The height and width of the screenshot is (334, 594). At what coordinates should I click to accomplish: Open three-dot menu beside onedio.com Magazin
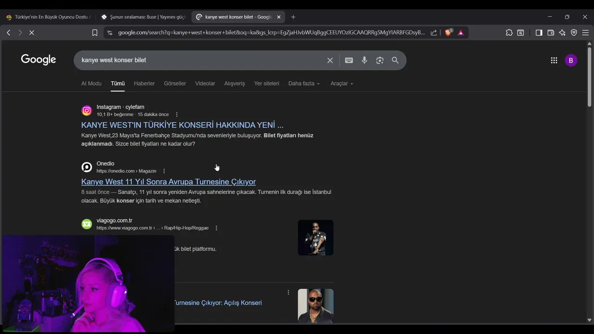[164, 171]
